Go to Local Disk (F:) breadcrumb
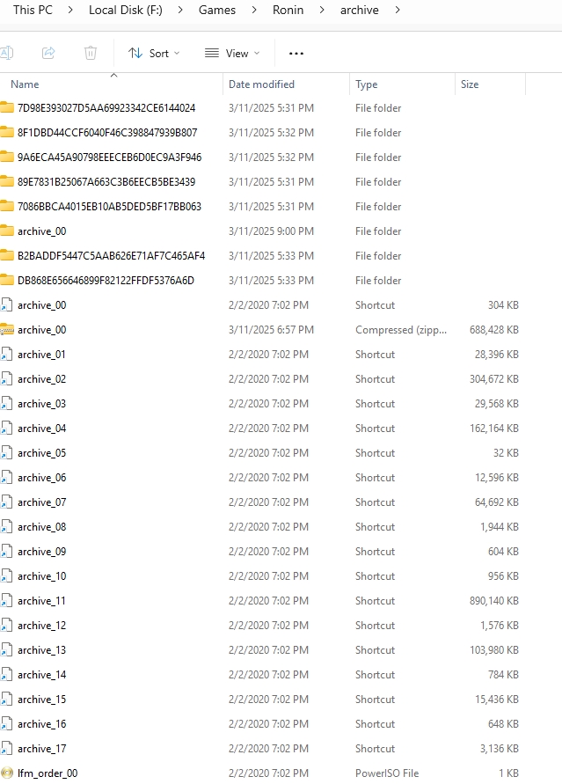The width and height of the screenshot is (562, 784). tap(126, 10)
